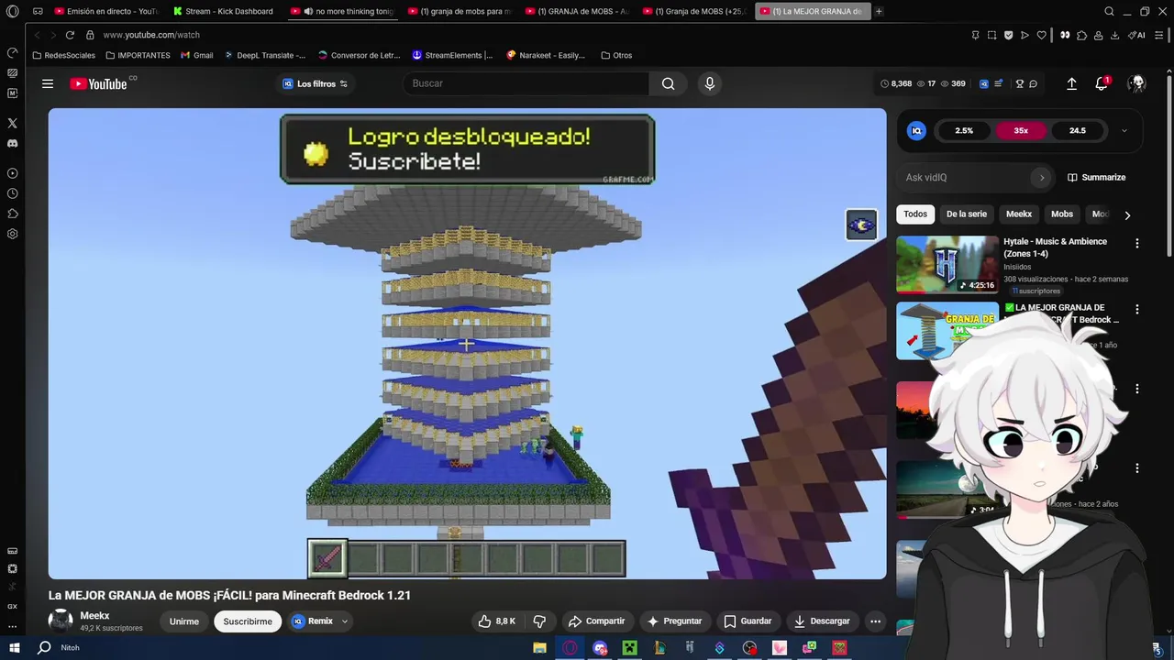
Task: Switch to Granja de MOBS (+25 tab
Action: [x=694, y=11]
